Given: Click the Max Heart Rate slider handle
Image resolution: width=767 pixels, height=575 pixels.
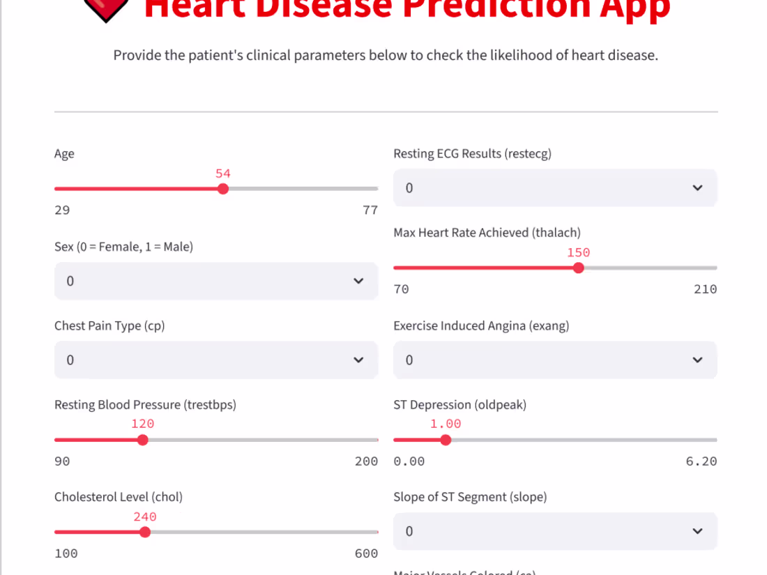Looking at the screenshot, I should pyautogui.click(x=578, y=267).
